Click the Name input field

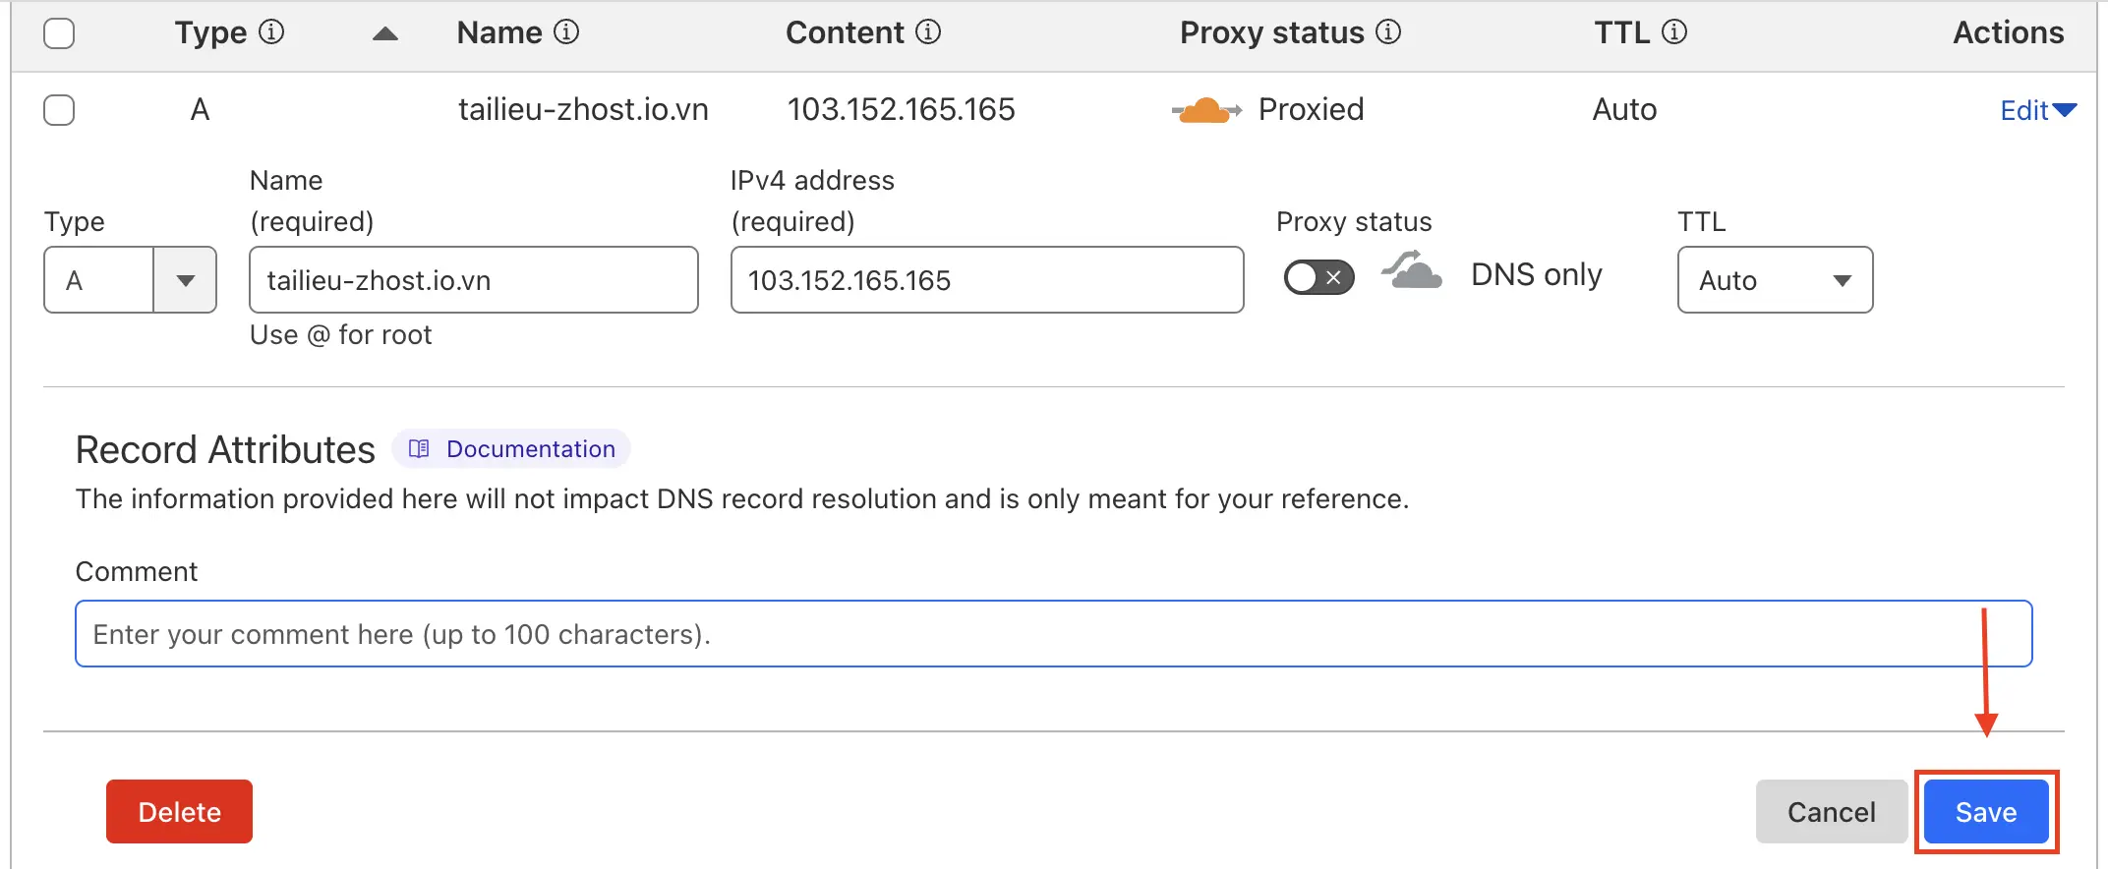pos(474,280)
